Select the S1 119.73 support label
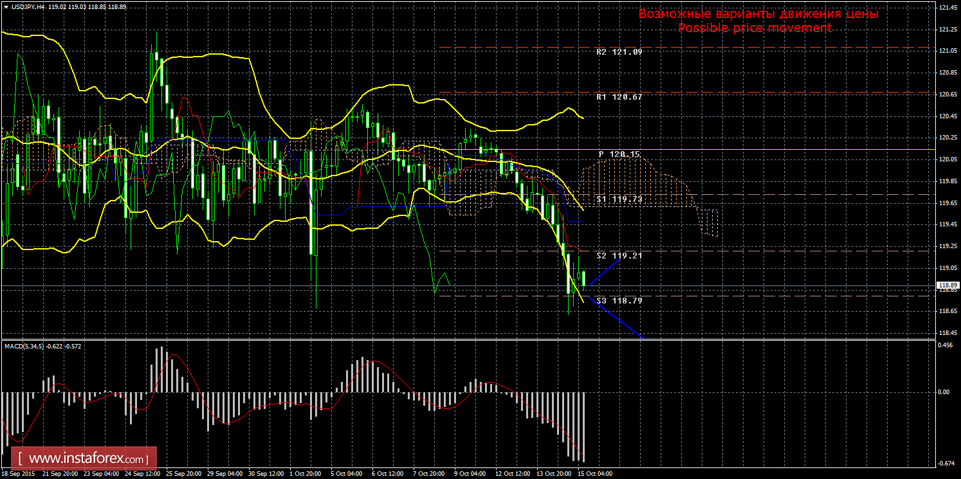The image size is (961, 479). (619, 199)
